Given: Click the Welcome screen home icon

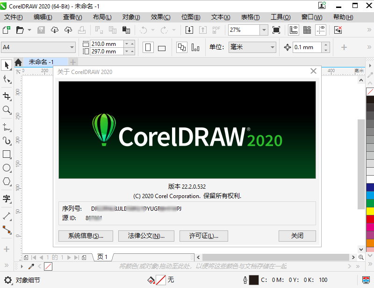Looking at the screenshot, I should pyautogui.click(x=18, y=62).
